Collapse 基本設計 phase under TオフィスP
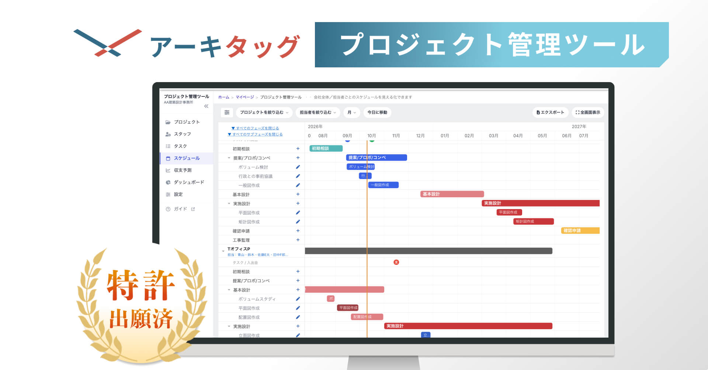Viewport: 708px width, 370px height. point(229,290)
